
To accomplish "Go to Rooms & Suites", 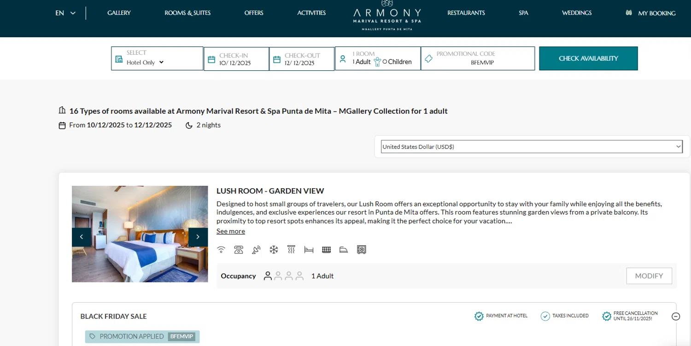I will [187, 13].
